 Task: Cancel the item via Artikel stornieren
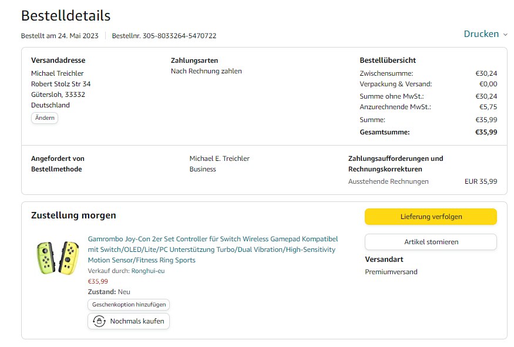pyautogui.click(x=431, y=242)
